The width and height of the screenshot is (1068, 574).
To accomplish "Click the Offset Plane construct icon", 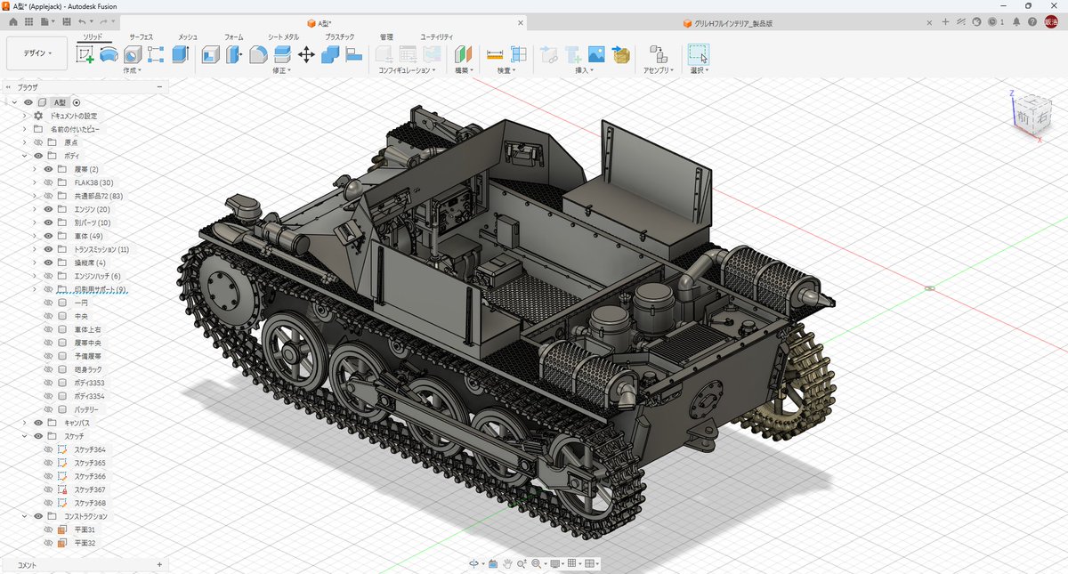I will [463, 54].
